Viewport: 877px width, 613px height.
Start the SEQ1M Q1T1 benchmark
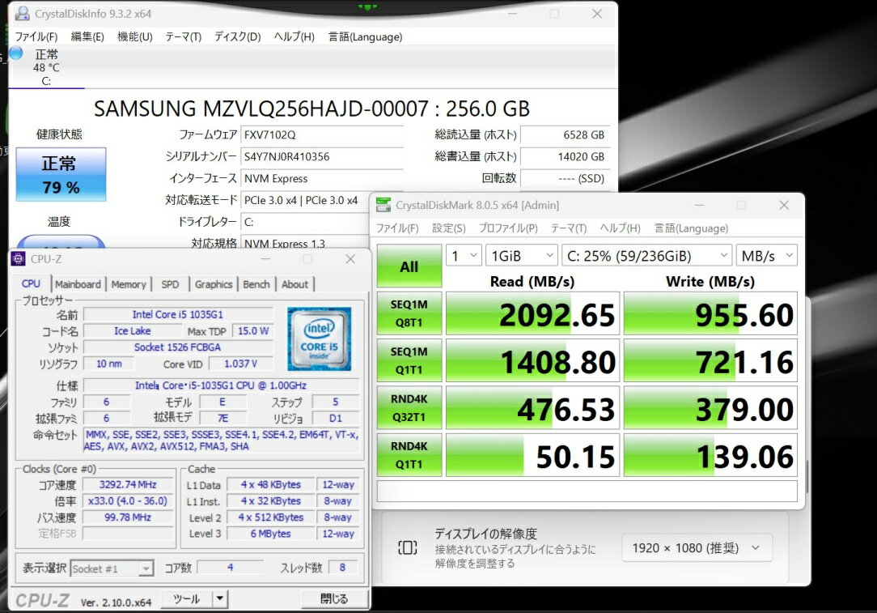click(409, 360)
